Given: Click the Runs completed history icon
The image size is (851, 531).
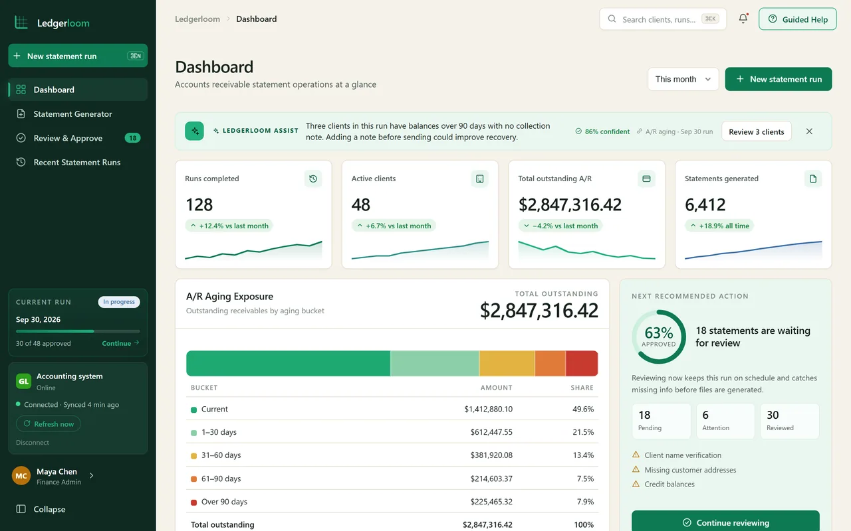Looking at the screenshot, I should coord(313,179).
